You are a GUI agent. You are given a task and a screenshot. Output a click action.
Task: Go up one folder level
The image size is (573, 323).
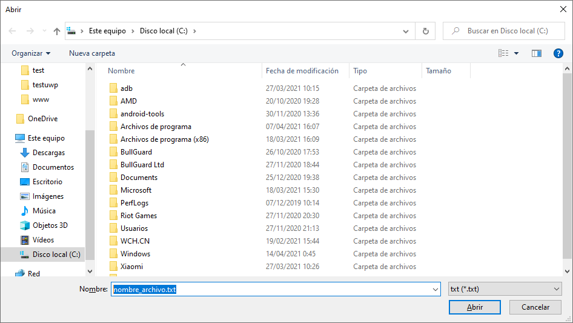coord(57,31)
